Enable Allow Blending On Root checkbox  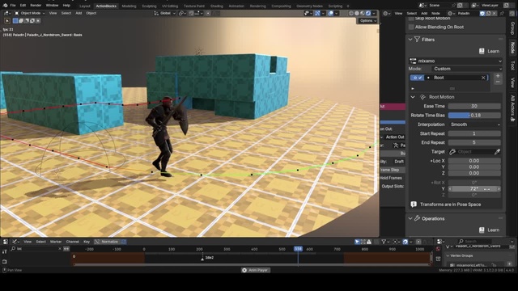point(411,27)
